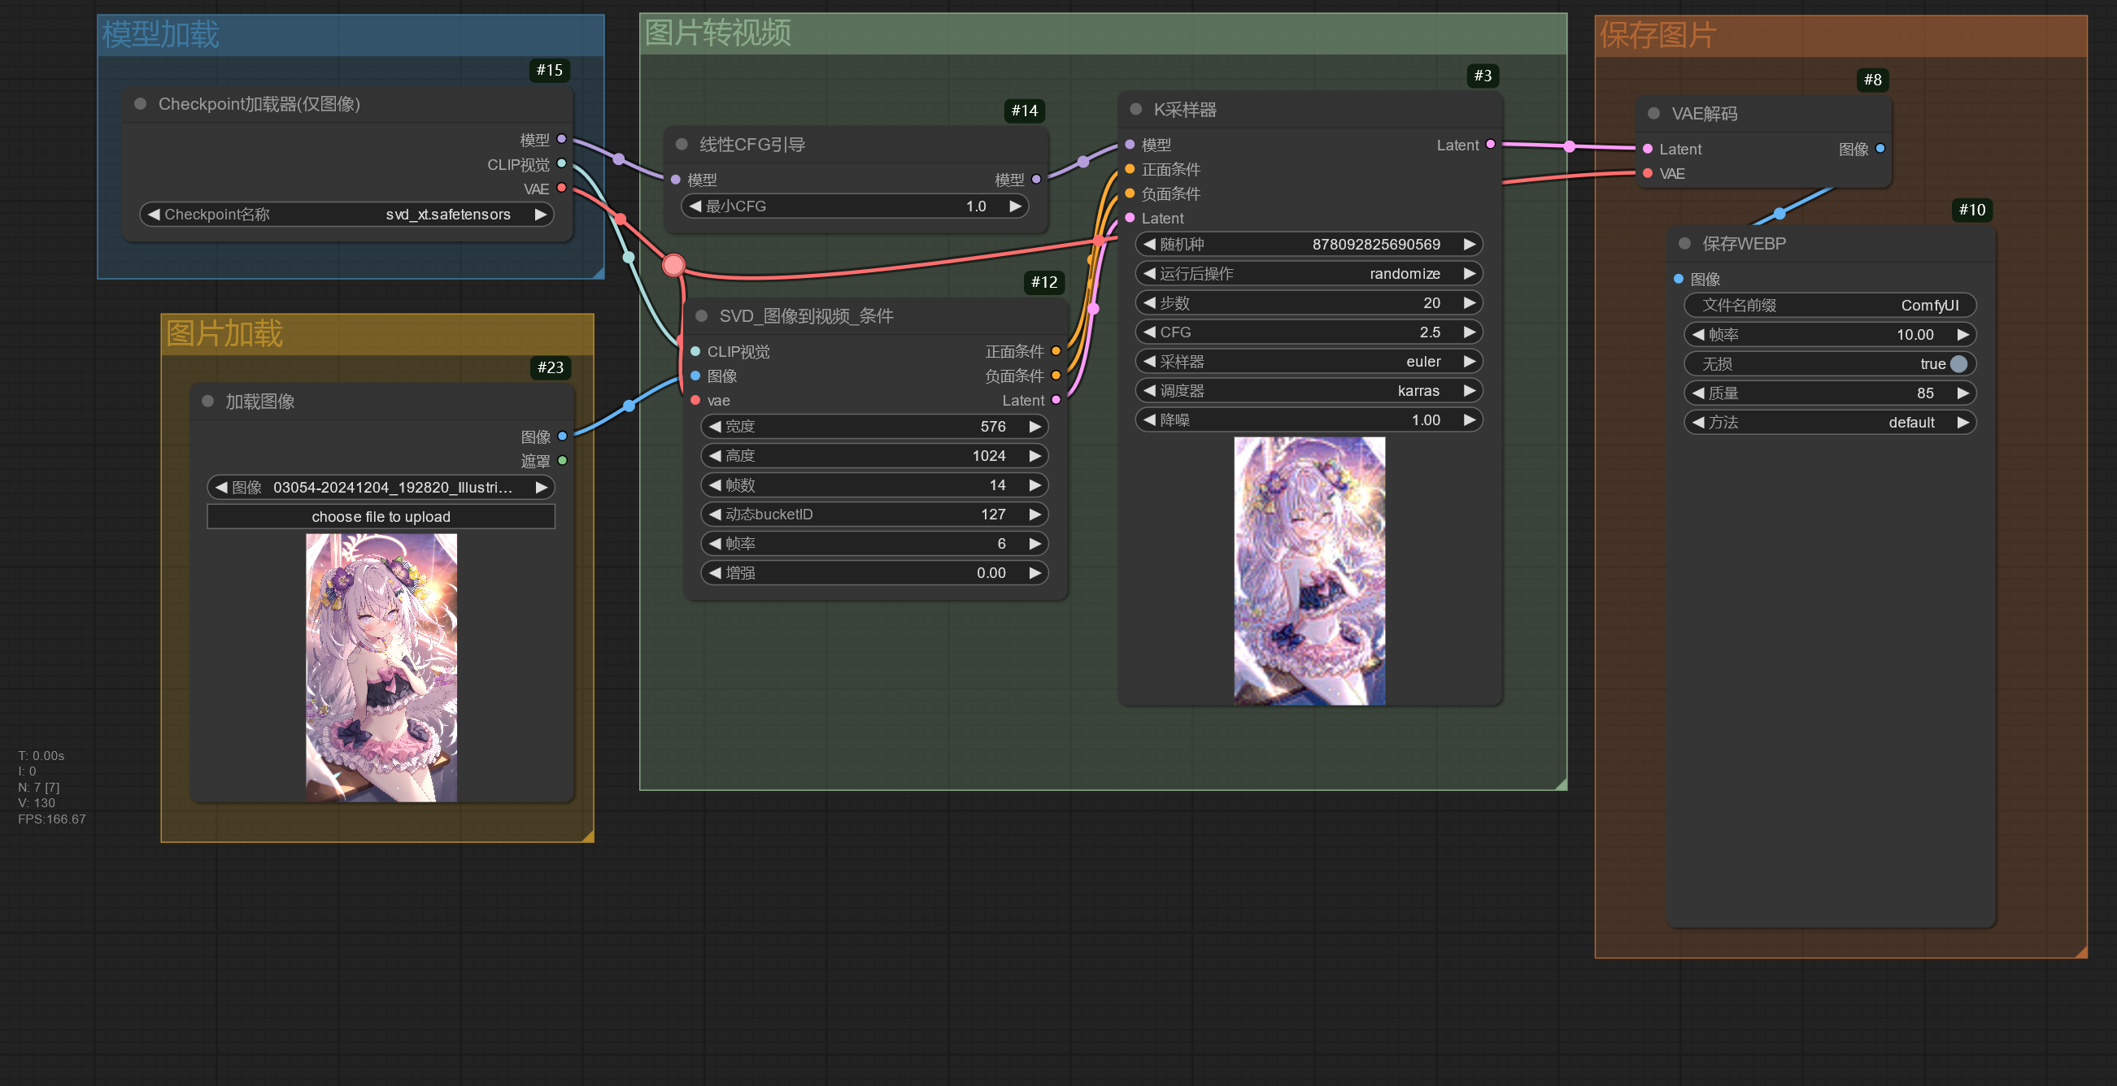This screenshot has width=2117, height=1086.
Task: Click the Latent output port of K采样器
Action: [x=1490, y=145]
